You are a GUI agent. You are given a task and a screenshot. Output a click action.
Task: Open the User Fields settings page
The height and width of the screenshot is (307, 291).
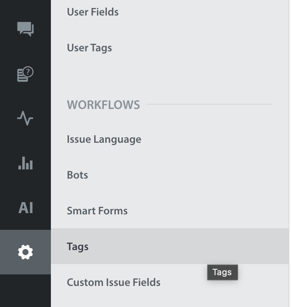[x=93, y=12]
